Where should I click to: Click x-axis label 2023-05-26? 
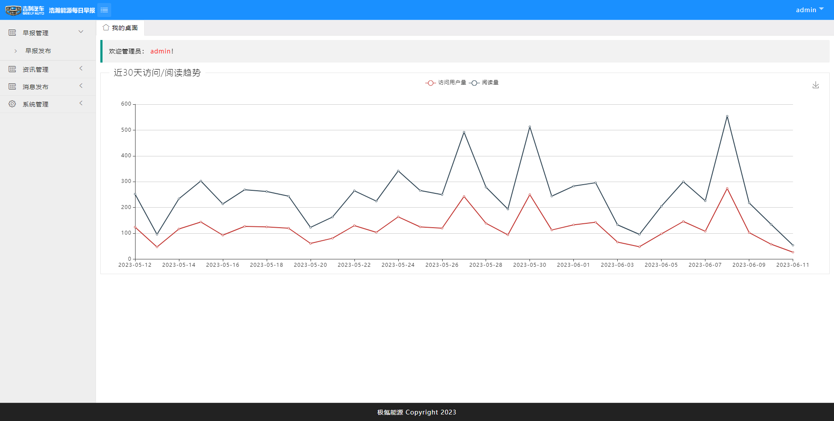(442, 265)
